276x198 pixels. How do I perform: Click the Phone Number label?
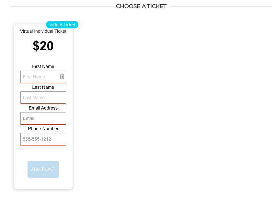tap(43, 129)
